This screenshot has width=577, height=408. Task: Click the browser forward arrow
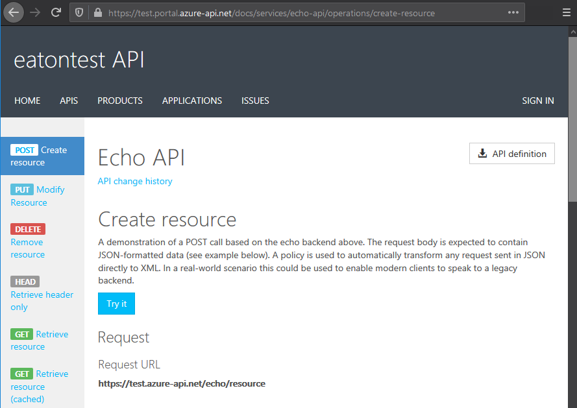(35, 13)
